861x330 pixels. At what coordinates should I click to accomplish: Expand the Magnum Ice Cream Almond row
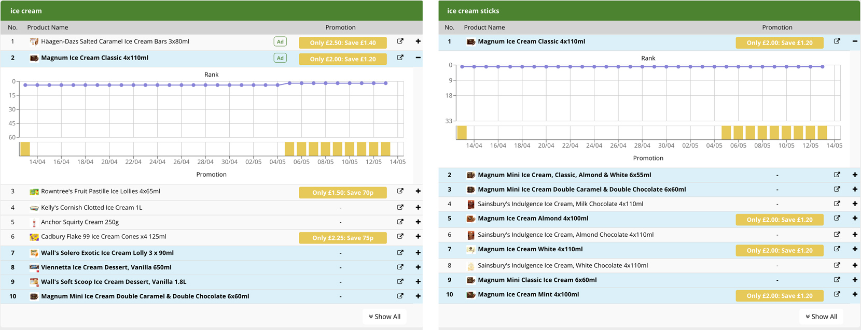click(x=855, y=219)
